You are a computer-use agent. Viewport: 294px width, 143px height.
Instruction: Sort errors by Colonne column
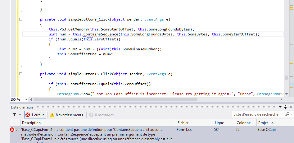tap(246, 123)
